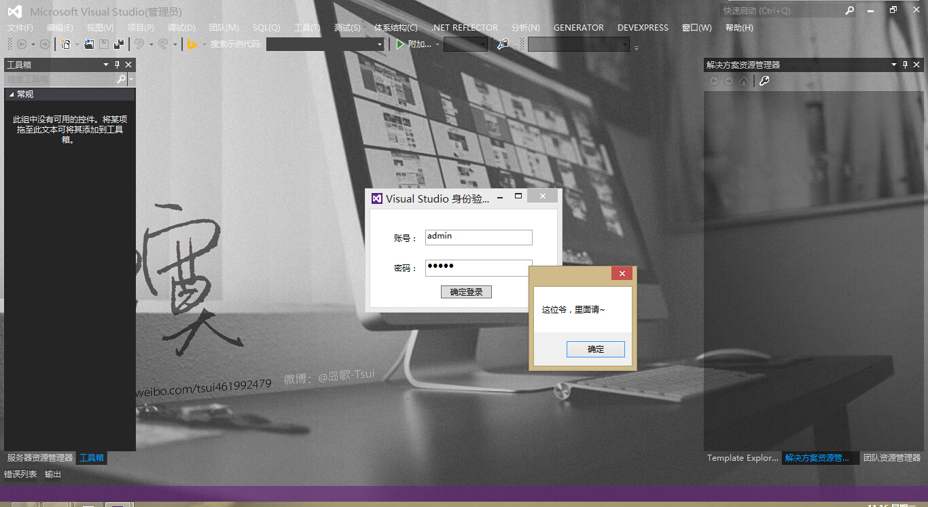Click the toolbar overflow options arrow
Viewport: 928px width, 507px height.
(x=637, y=48)
